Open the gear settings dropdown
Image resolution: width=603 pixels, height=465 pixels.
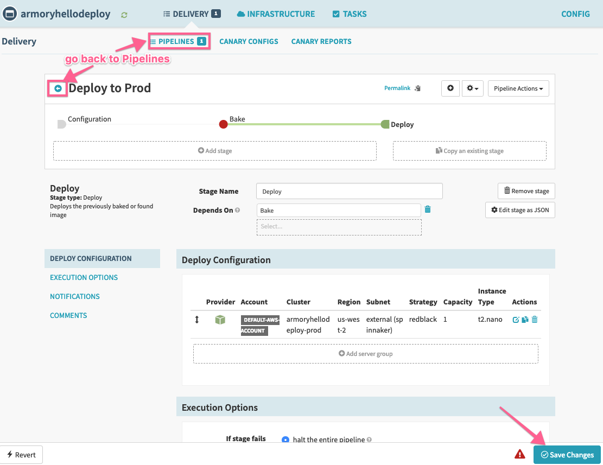click(x=472, y=88)
